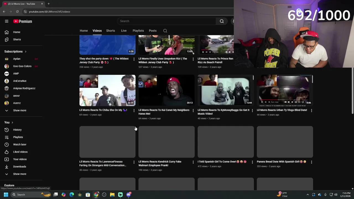Open Discord from the taskbar

[128, 195]
